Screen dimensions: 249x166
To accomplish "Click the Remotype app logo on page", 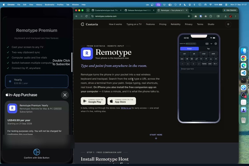I will click(87, 53).
